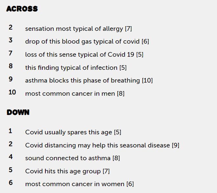217x193 pixels.
Task: Click Down clue number 4
Action: 11,157
